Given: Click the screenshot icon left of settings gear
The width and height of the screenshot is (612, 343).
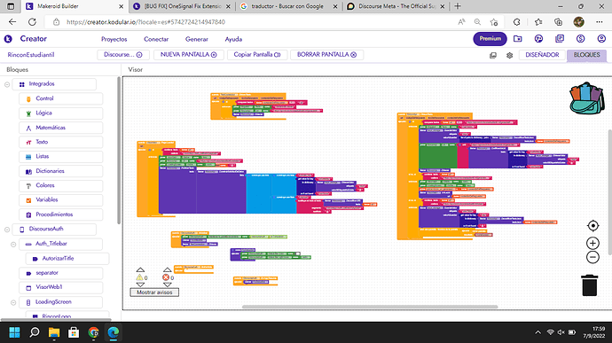Looking at the screenshot, I should (493, 56).
